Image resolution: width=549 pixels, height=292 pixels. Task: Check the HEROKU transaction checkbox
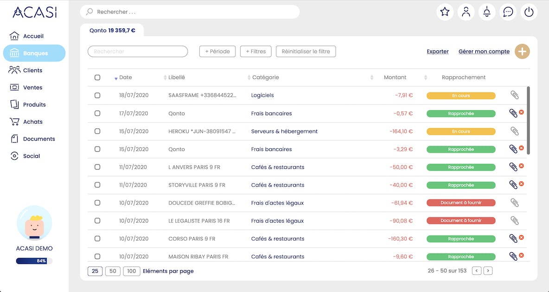(x=97, y=131)
